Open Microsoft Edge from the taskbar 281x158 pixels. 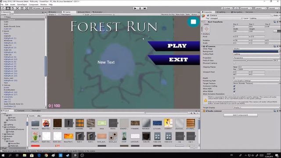[x=39, y=155]
